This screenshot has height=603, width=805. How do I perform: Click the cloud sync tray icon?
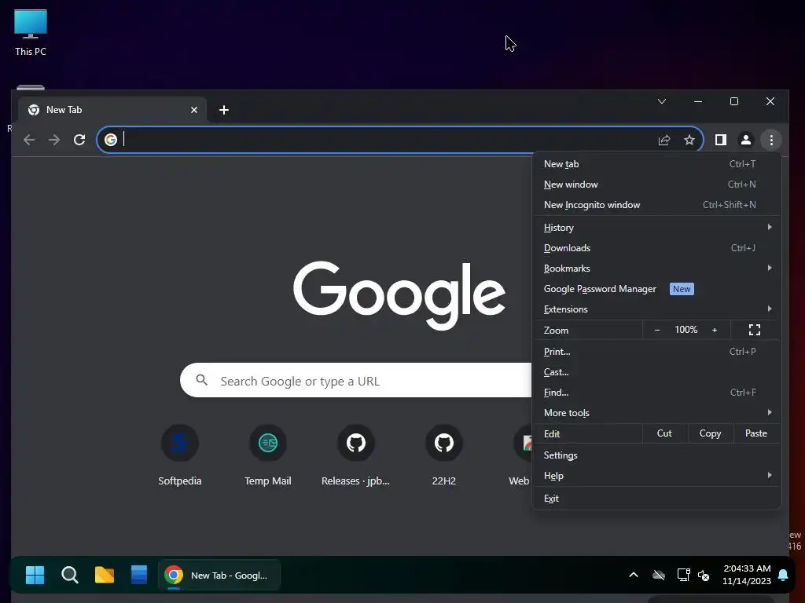659,576
